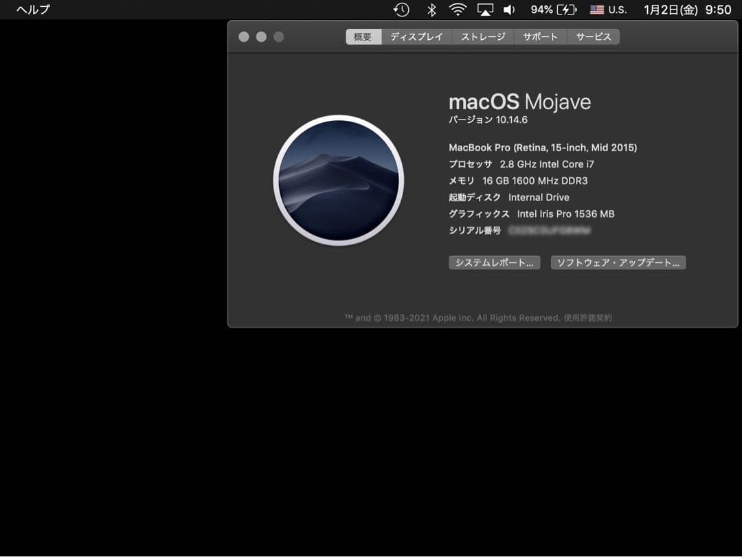
Task: Return to the 概要 tab
Action: coord(363,36)
